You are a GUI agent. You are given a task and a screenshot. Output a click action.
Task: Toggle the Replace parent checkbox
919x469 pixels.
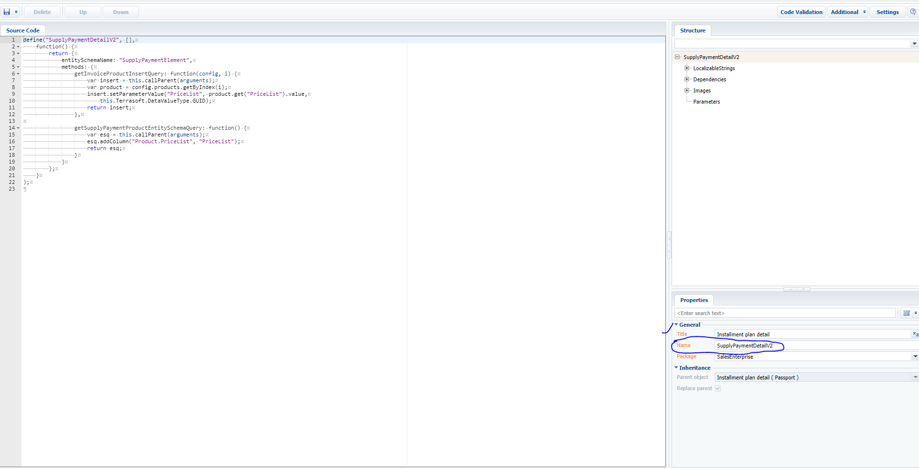pyautogui.click(x=718, y=389)
